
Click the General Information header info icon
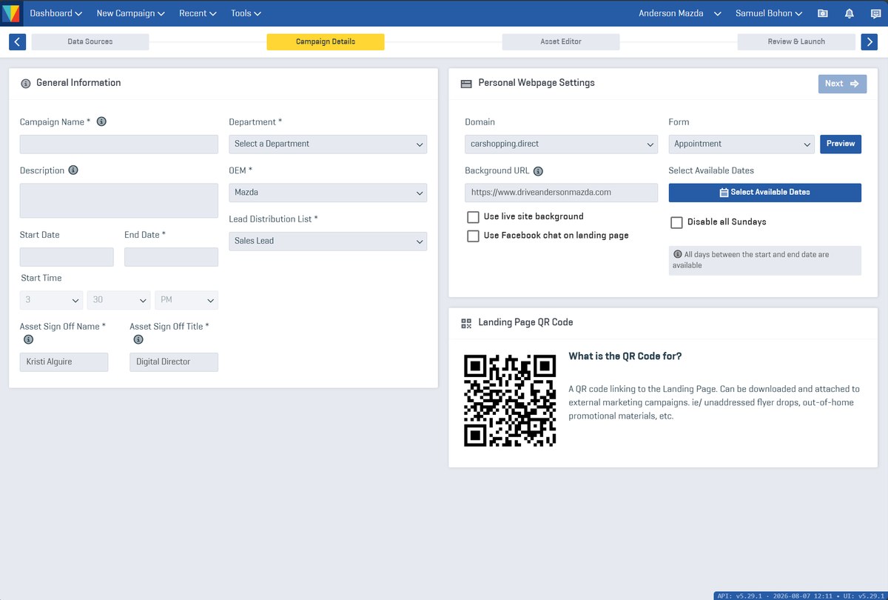coord(26,83)
